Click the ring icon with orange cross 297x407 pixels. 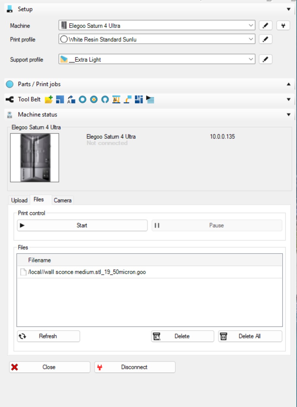tap(94, 99)
